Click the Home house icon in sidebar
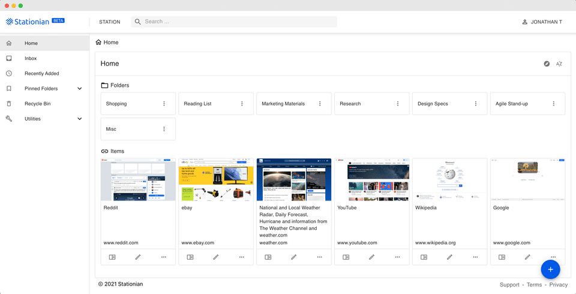 tap(9, 43)
